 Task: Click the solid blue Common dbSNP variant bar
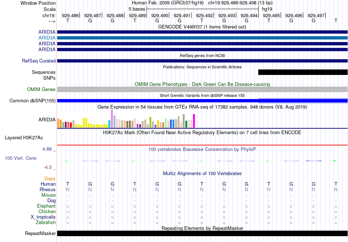point(202,101)
